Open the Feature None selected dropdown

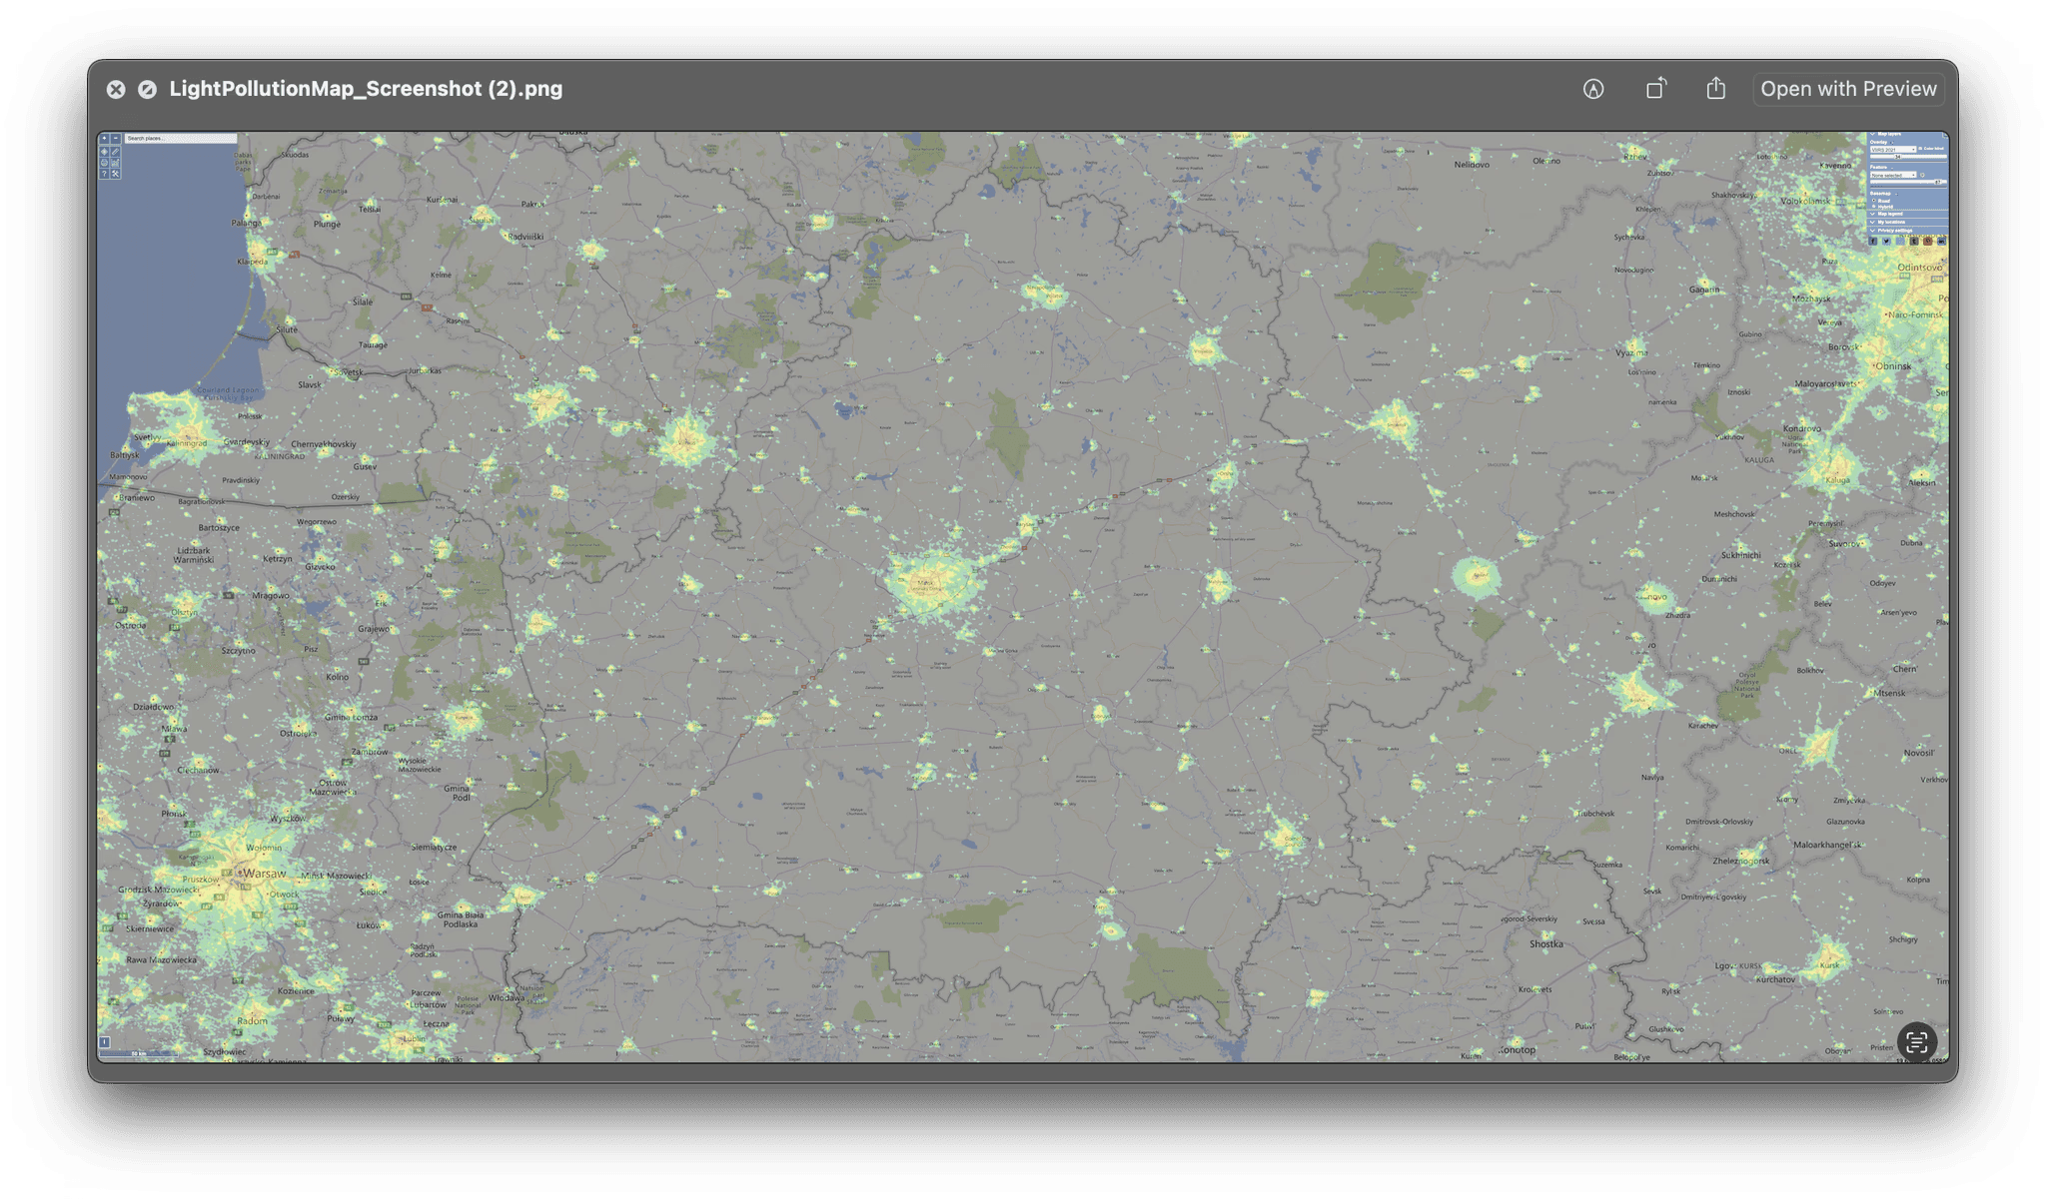pos(1893,175)
